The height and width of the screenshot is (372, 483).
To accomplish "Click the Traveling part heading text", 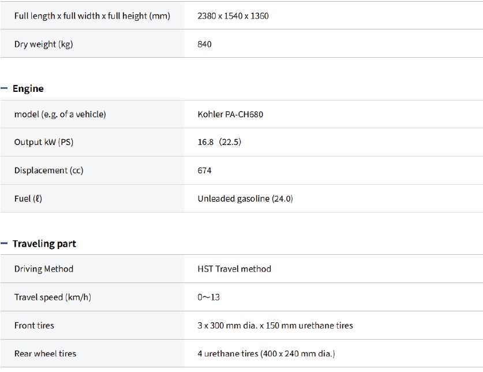I will click(x=44, y=244).
